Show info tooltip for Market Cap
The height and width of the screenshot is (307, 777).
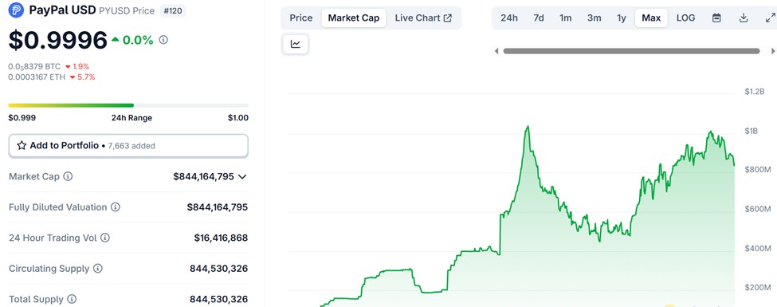pyautogui.click(x=68, y=176)
